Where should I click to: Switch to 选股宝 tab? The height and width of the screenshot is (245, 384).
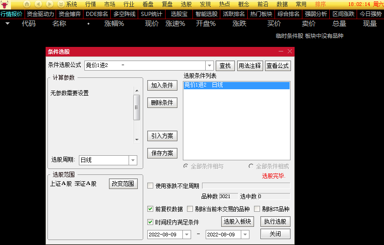point(179,14)
